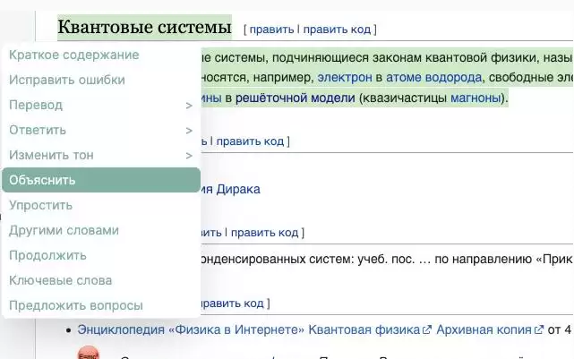Click править код link next to Квантовые системы heading

pos(337,30)
